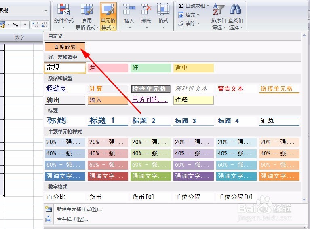Click the gallery scroll down arrow
The height and width of the screenshot is (229, 310).
pyautogui.click(x=304, y=199)
